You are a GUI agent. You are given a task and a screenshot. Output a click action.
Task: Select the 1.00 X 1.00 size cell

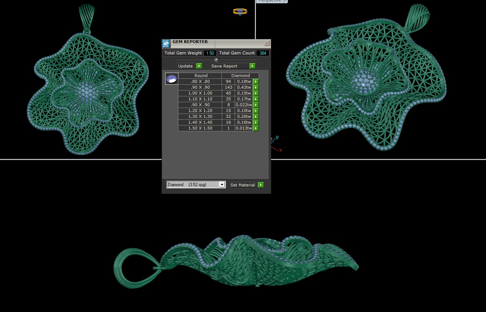[x=200, y=93]
